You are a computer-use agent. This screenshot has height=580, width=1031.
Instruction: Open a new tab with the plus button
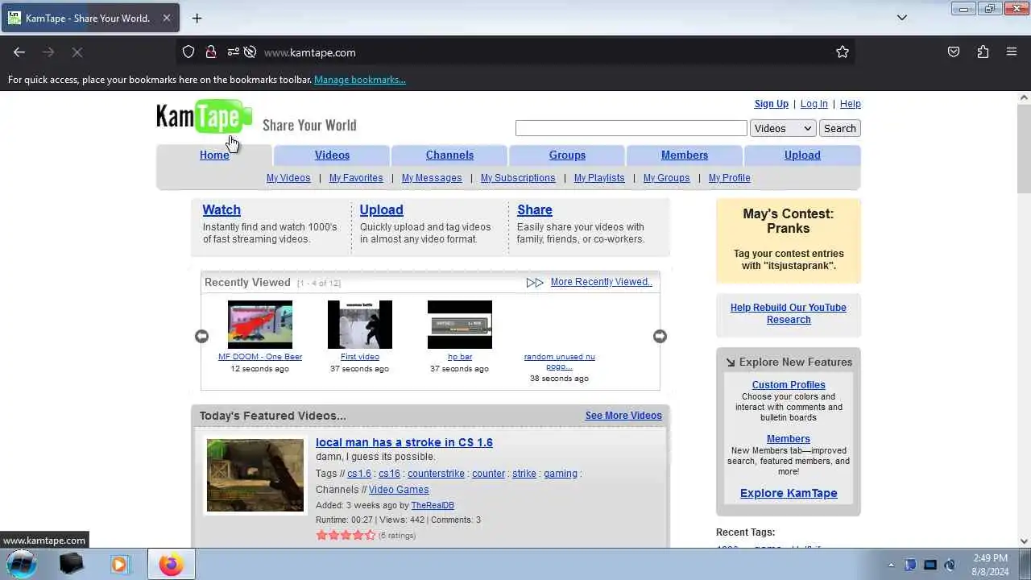coord(197,18)
